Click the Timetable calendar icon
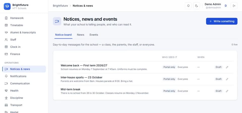Viewport: 242px width, 113px height. [6, 25]
